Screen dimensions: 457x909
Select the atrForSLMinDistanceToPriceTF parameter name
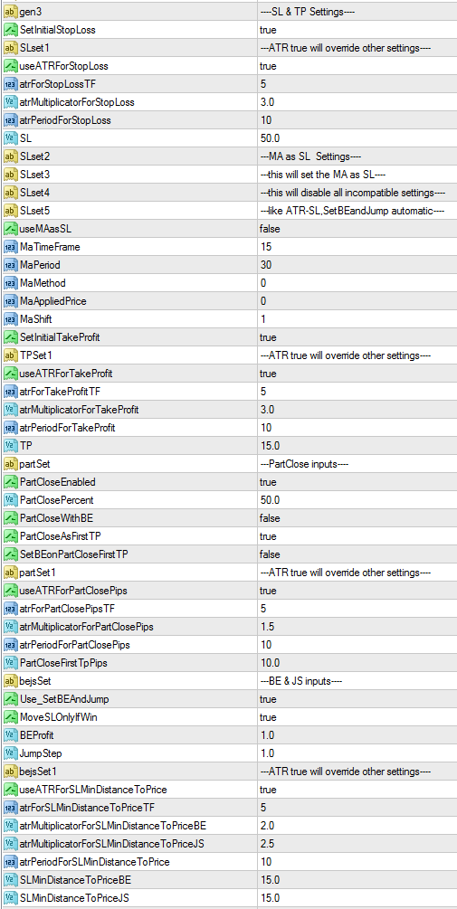[86, 807]
